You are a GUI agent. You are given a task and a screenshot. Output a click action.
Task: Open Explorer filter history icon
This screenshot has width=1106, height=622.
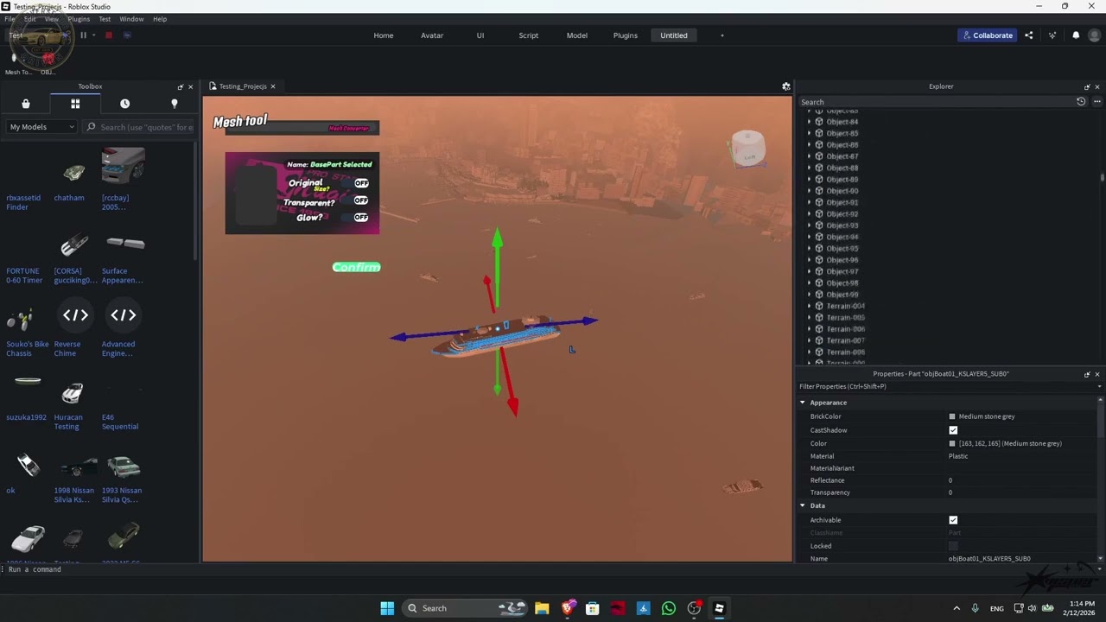(1080, 102)
